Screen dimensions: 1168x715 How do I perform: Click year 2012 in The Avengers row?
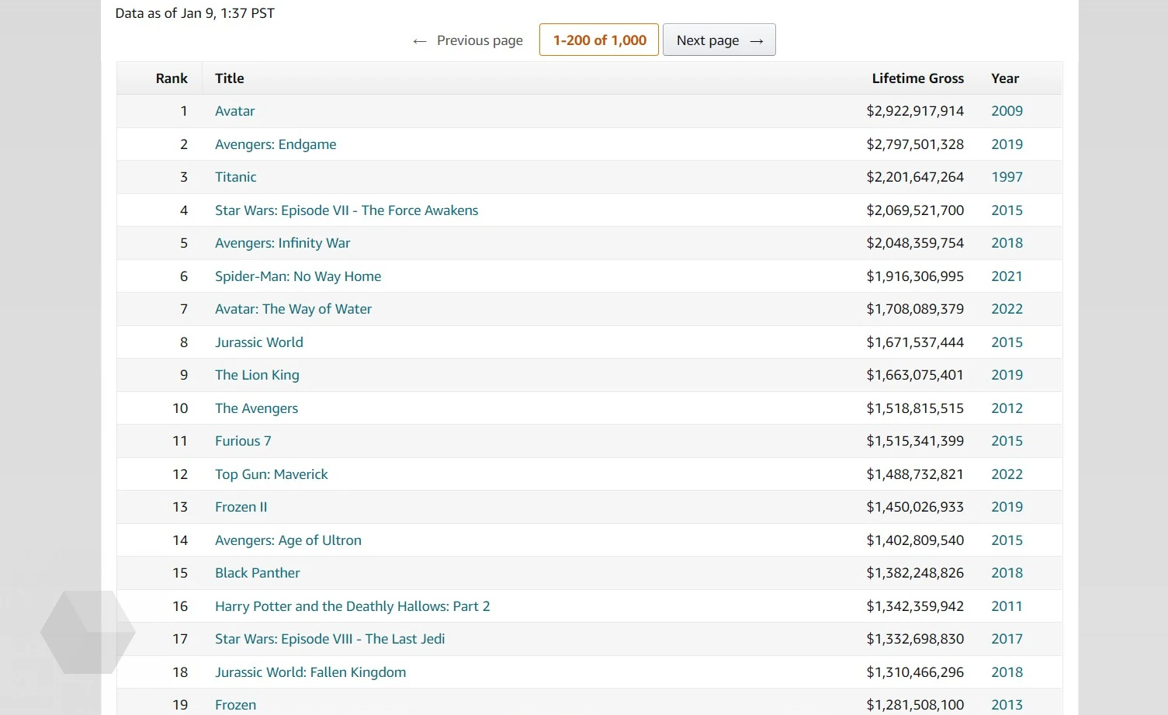(x=1007, y=408)
